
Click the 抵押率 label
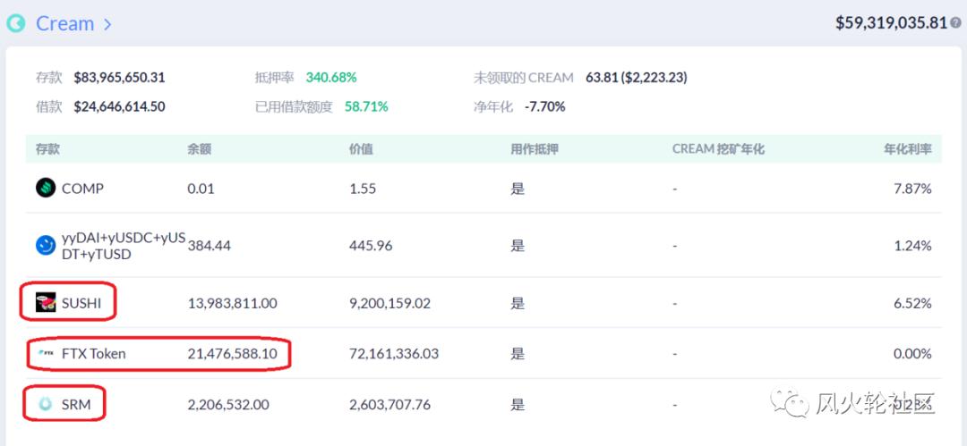click(275, 79)
